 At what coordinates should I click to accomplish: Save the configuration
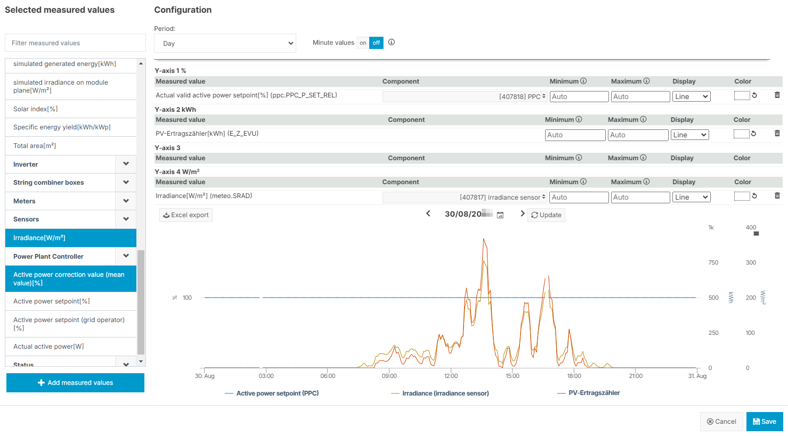(x=764, y=421)
